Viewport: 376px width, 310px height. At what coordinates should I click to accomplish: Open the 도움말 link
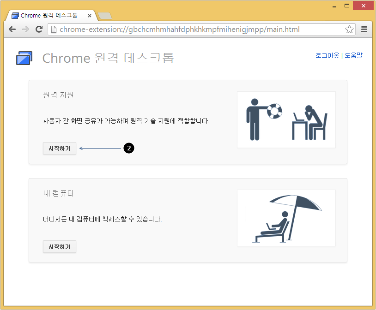(x=353, y=55)
